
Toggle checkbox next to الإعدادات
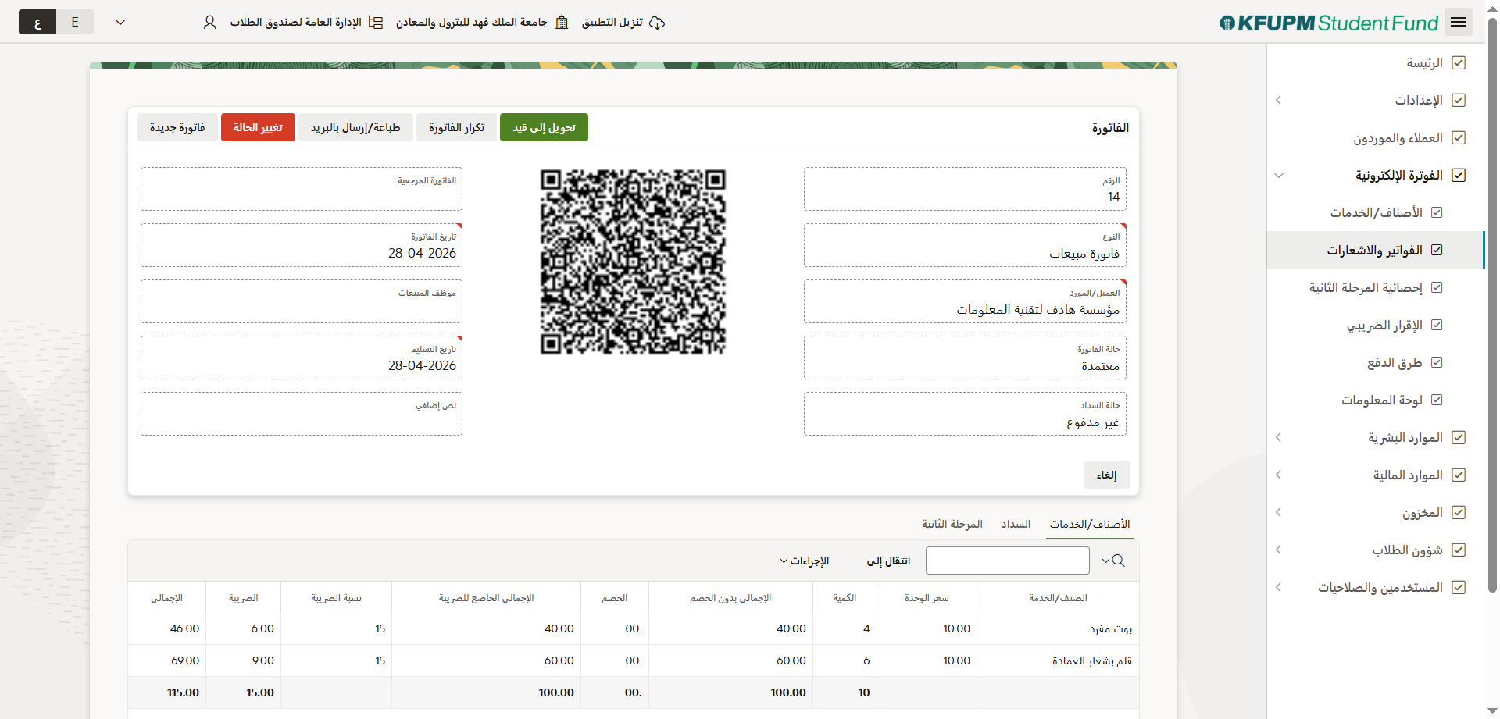[x=1459, y=100]
